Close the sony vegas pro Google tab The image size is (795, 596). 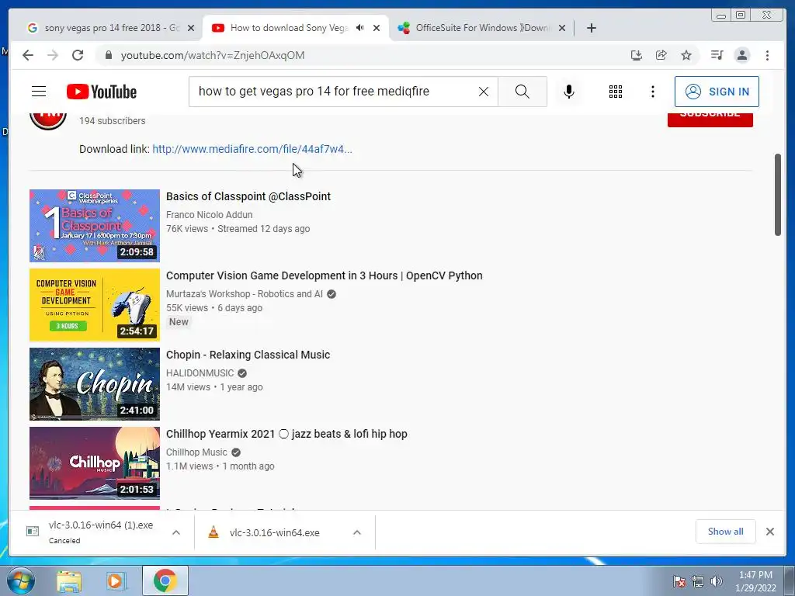pos(191,28)
